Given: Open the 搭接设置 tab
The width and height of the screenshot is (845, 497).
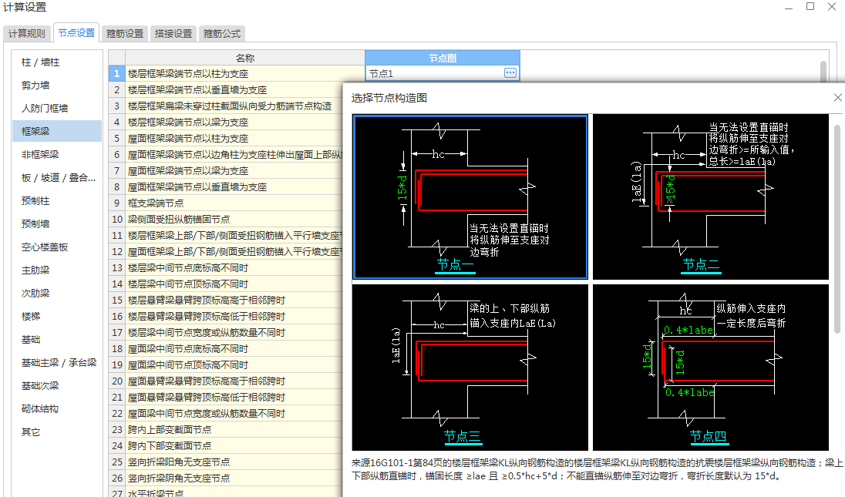Looking at the screenshot, I should pyautogui.click(x=173, y=33).
